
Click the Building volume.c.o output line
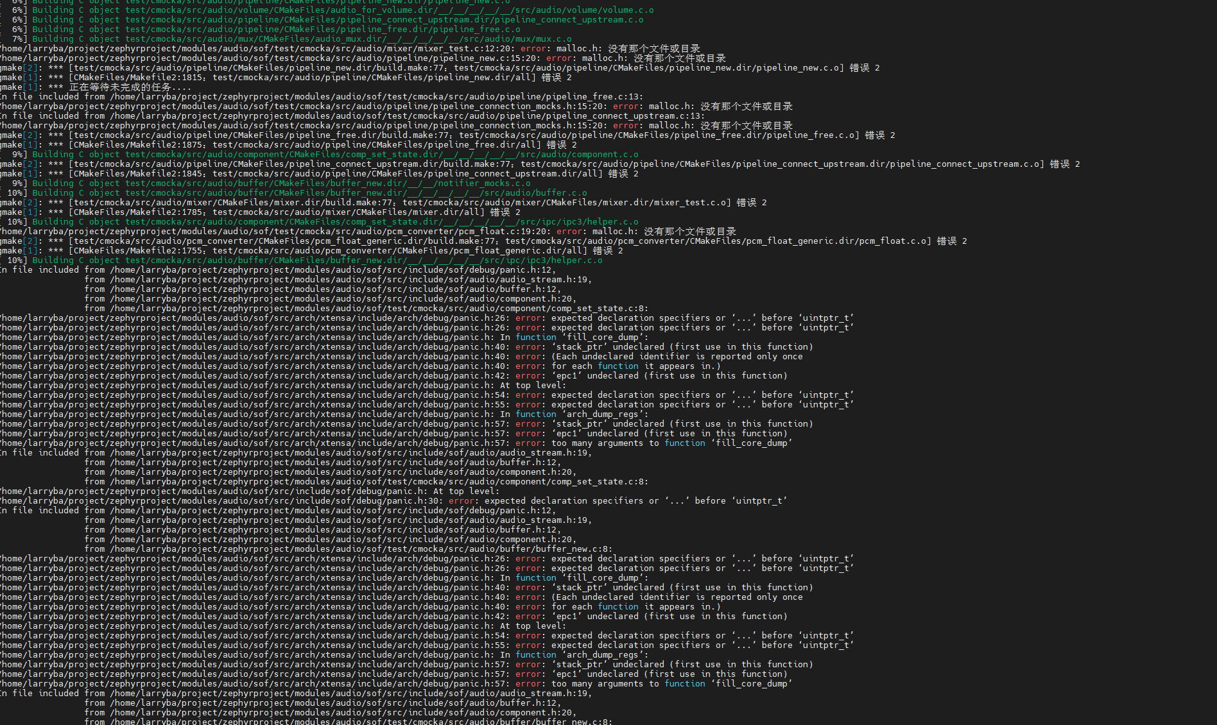(327, 10)
